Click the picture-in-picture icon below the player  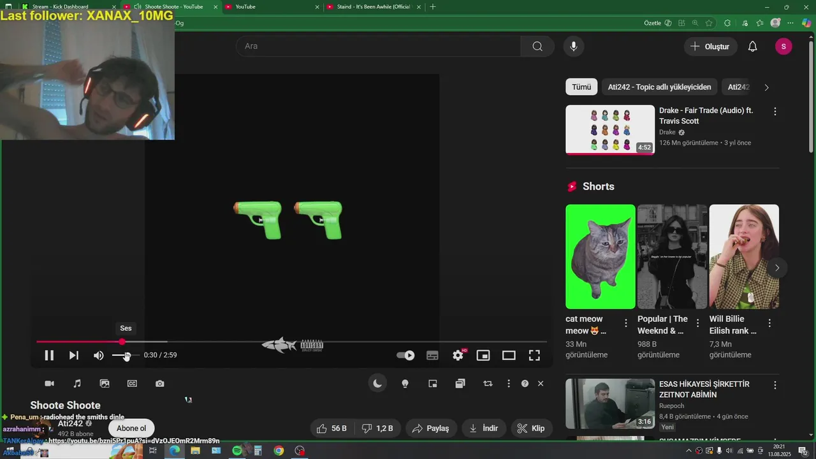[x=433, y=383]
